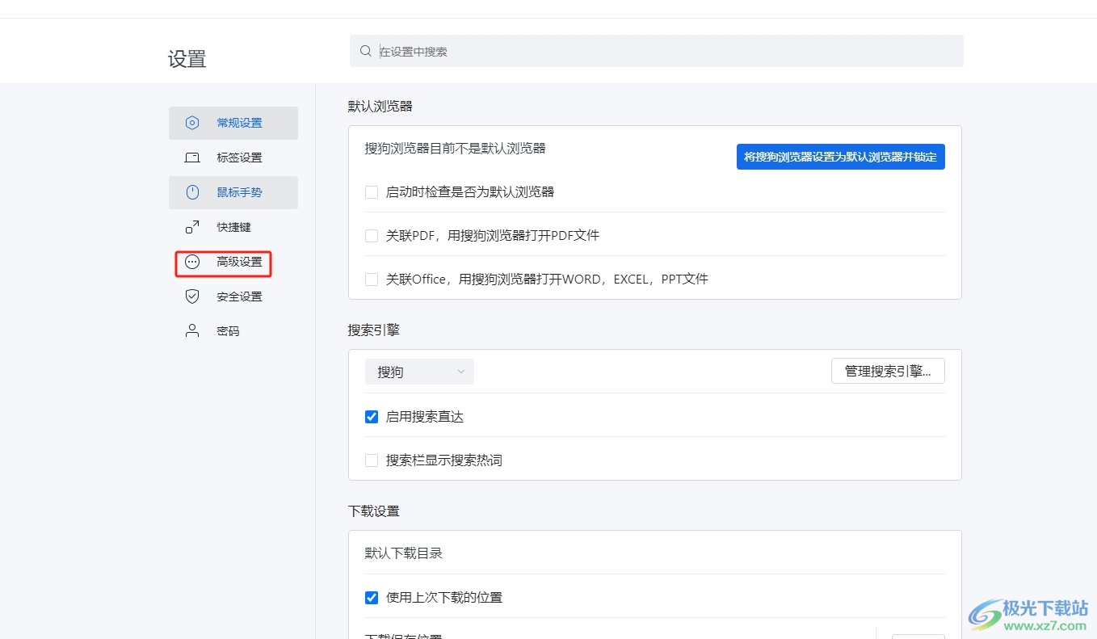Click the 默认浏览器 section heading
Viewport: 1097px width, 639px height.
pos(380,106)
